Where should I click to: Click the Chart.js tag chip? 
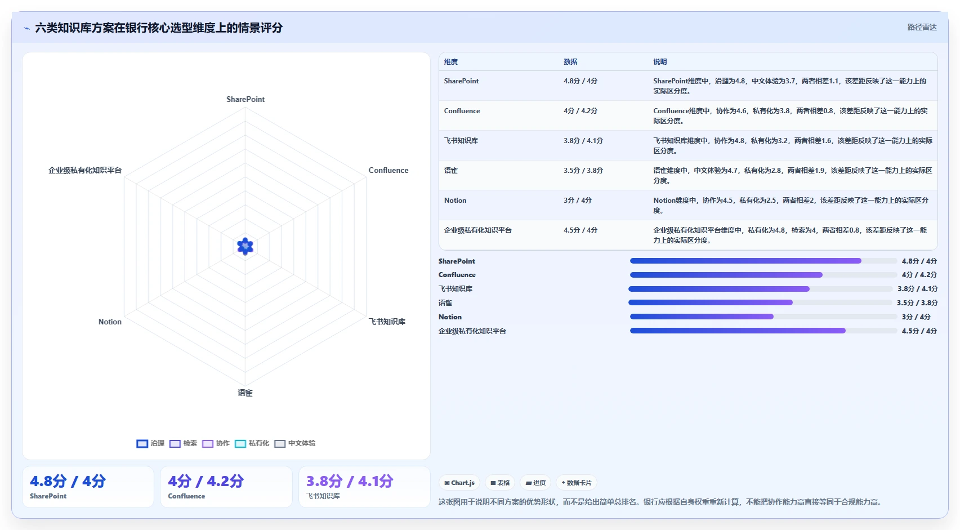[459, 483]
